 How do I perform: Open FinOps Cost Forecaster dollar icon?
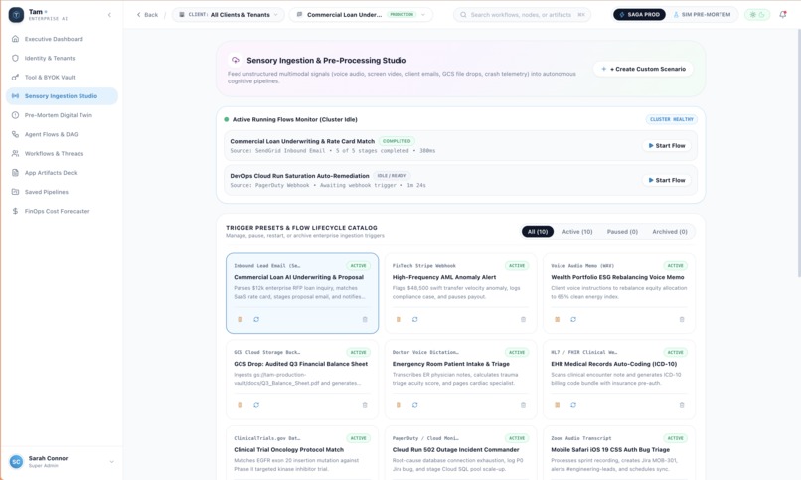pos(15,211)
